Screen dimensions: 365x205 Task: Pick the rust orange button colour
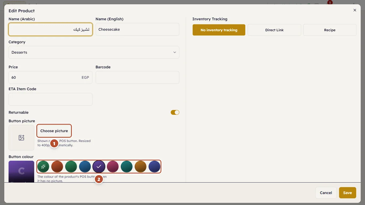[x=57, y=167]
